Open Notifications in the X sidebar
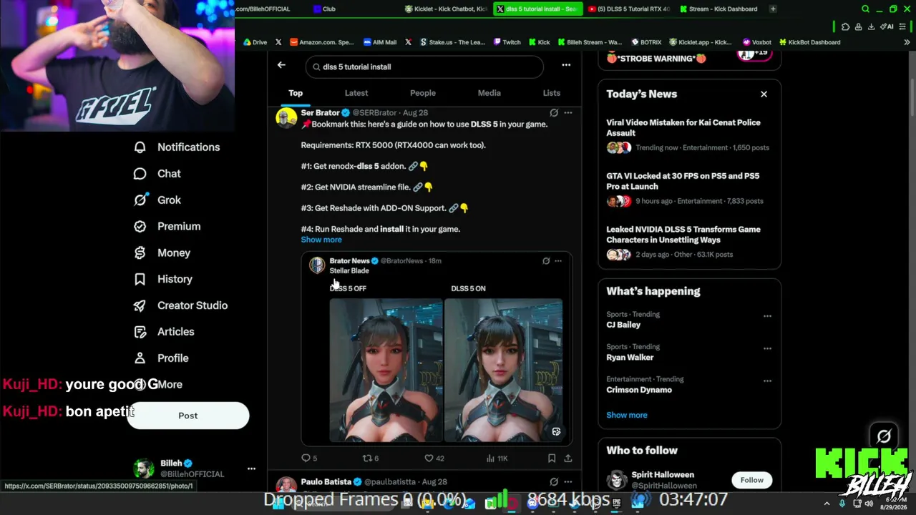This screenshot has width=916, height=515. click(177, 147)
